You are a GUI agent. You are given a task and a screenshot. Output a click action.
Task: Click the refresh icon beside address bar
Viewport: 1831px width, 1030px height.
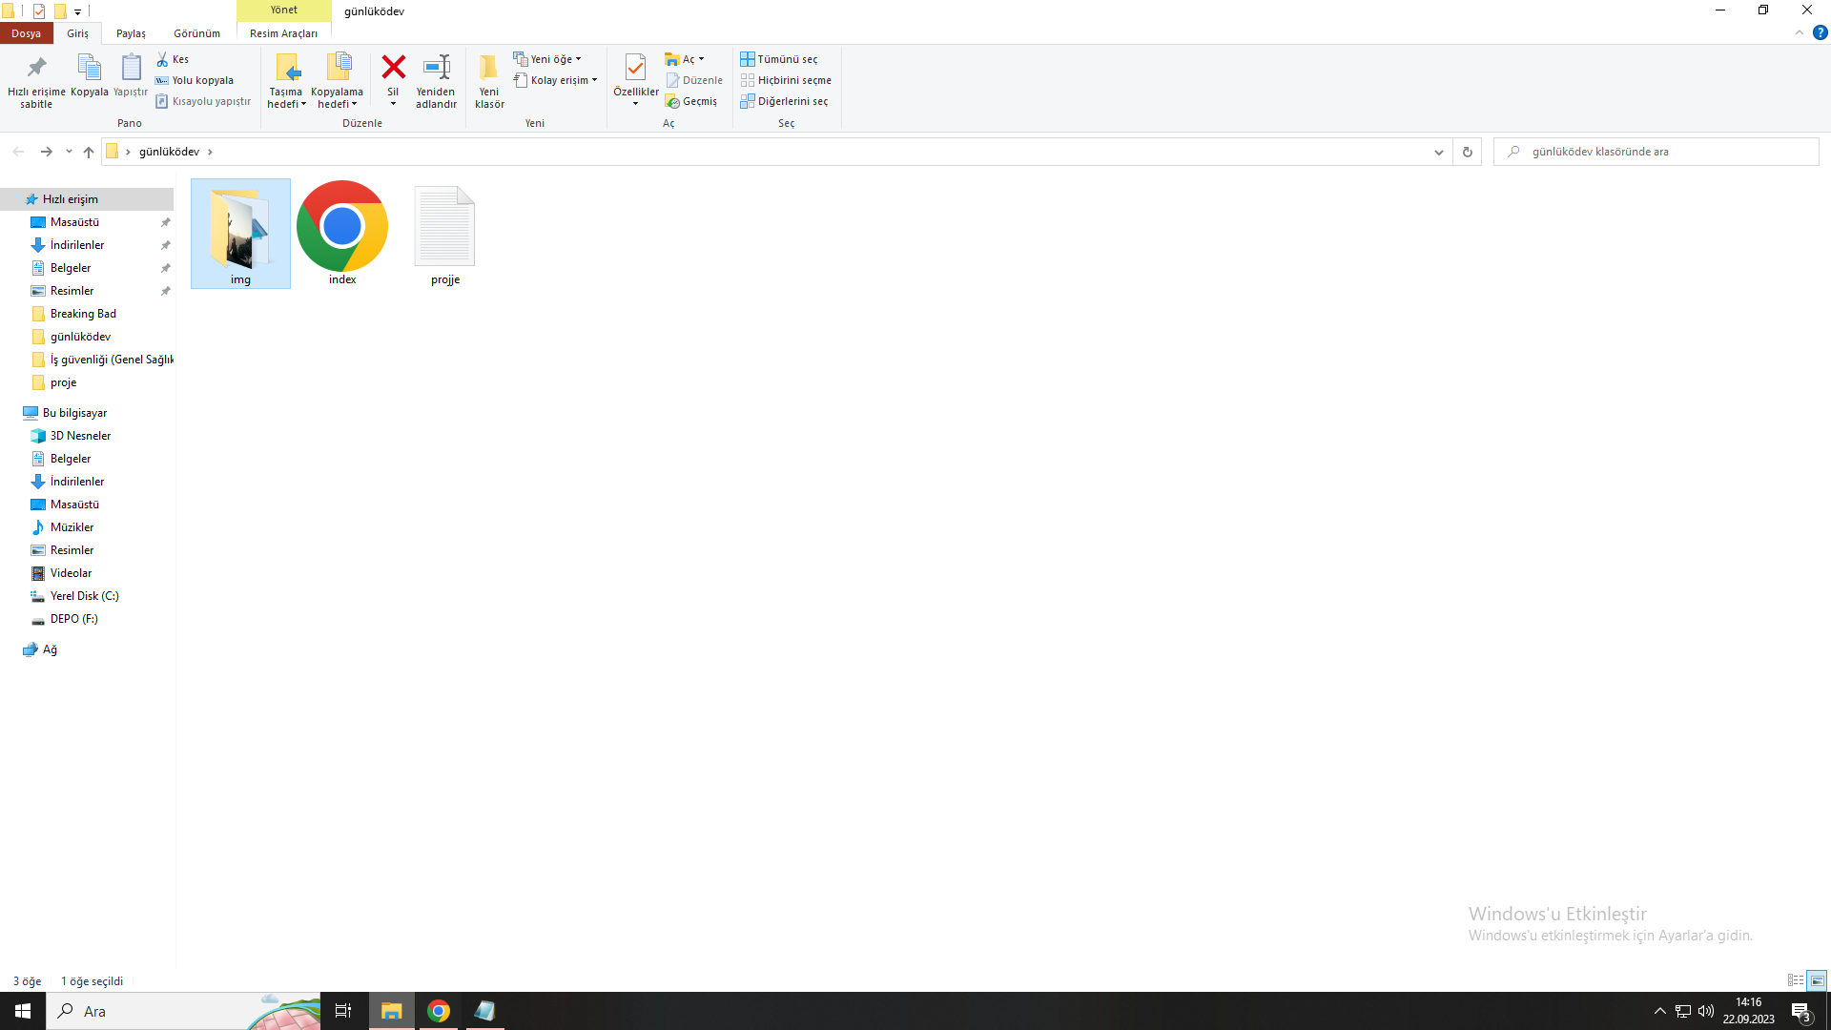click(1468, 152)
